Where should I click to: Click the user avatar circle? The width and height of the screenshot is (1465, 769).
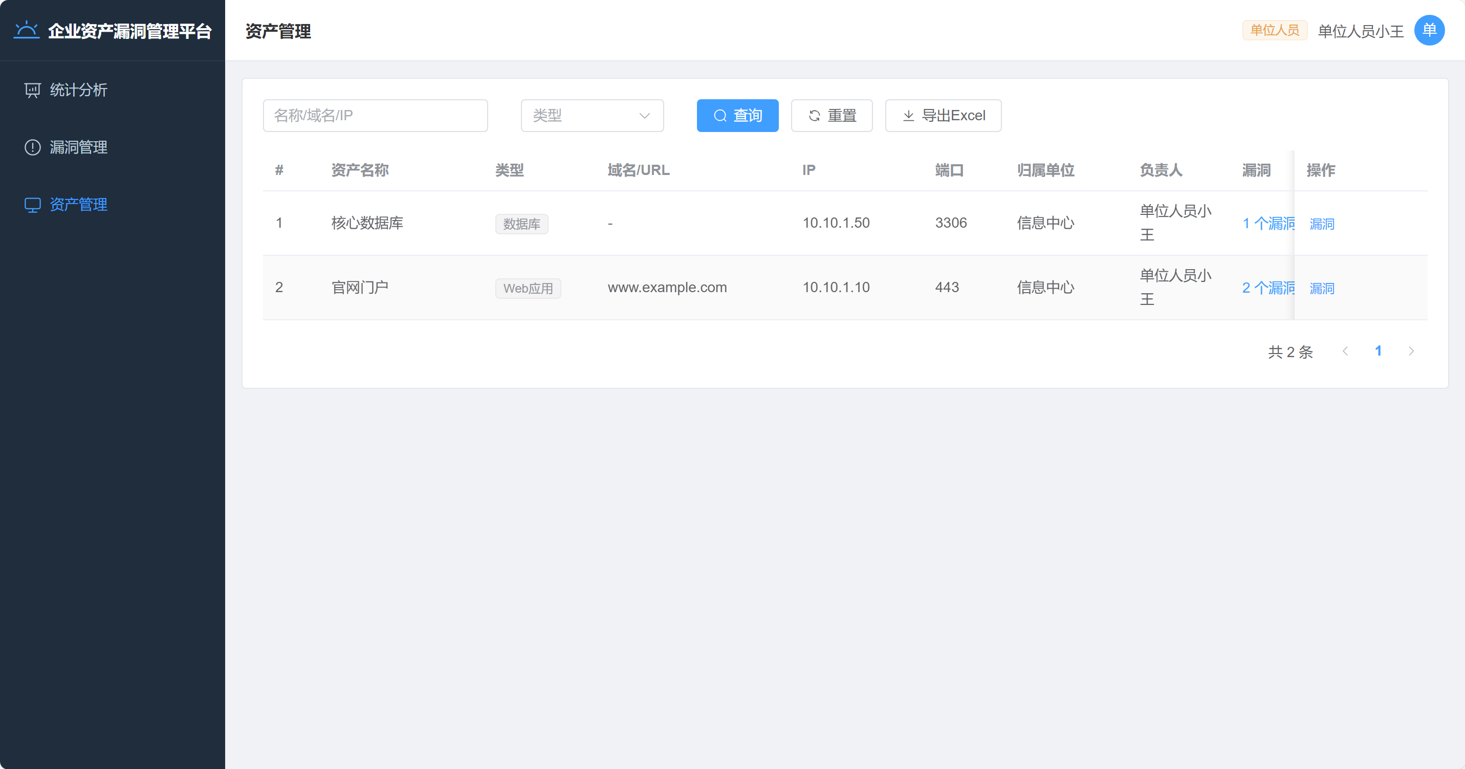tap(1429, 30)
